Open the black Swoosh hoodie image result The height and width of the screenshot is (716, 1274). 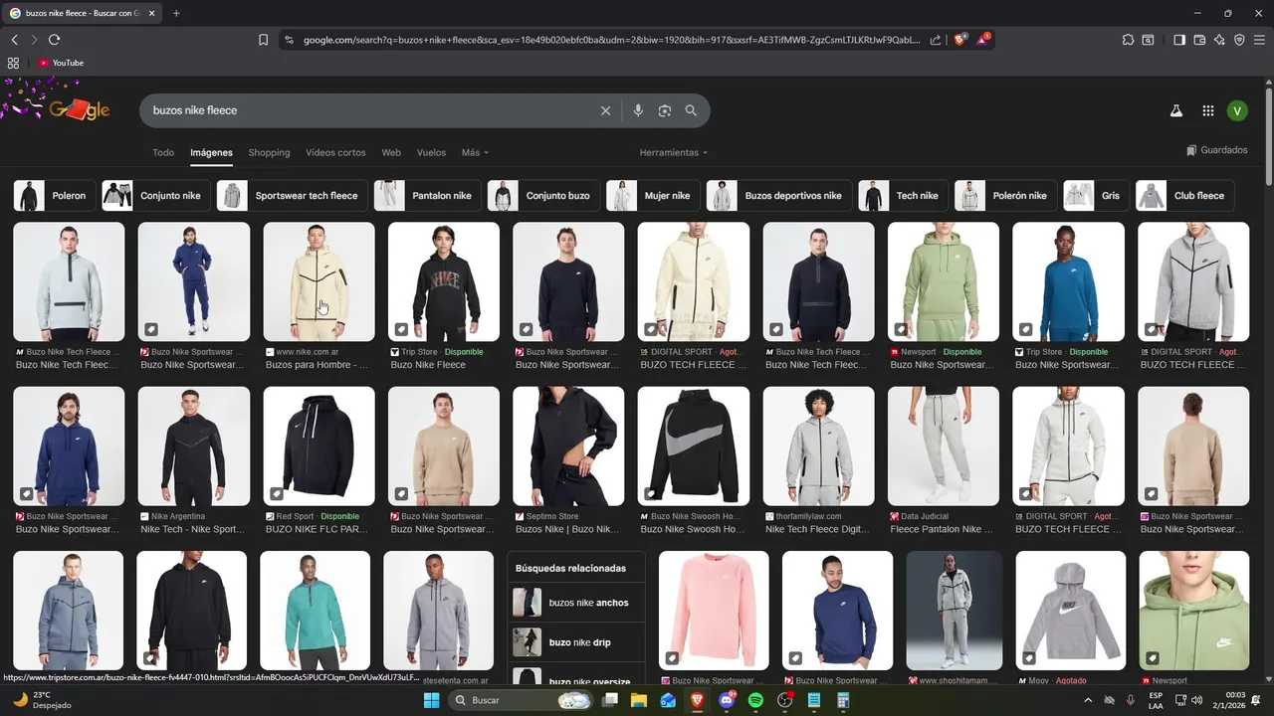click(693, 446)
